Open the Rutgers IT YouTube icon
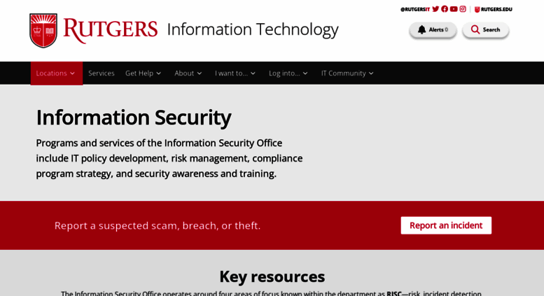Viewport: 544px width, 296px height. [454, 9]
